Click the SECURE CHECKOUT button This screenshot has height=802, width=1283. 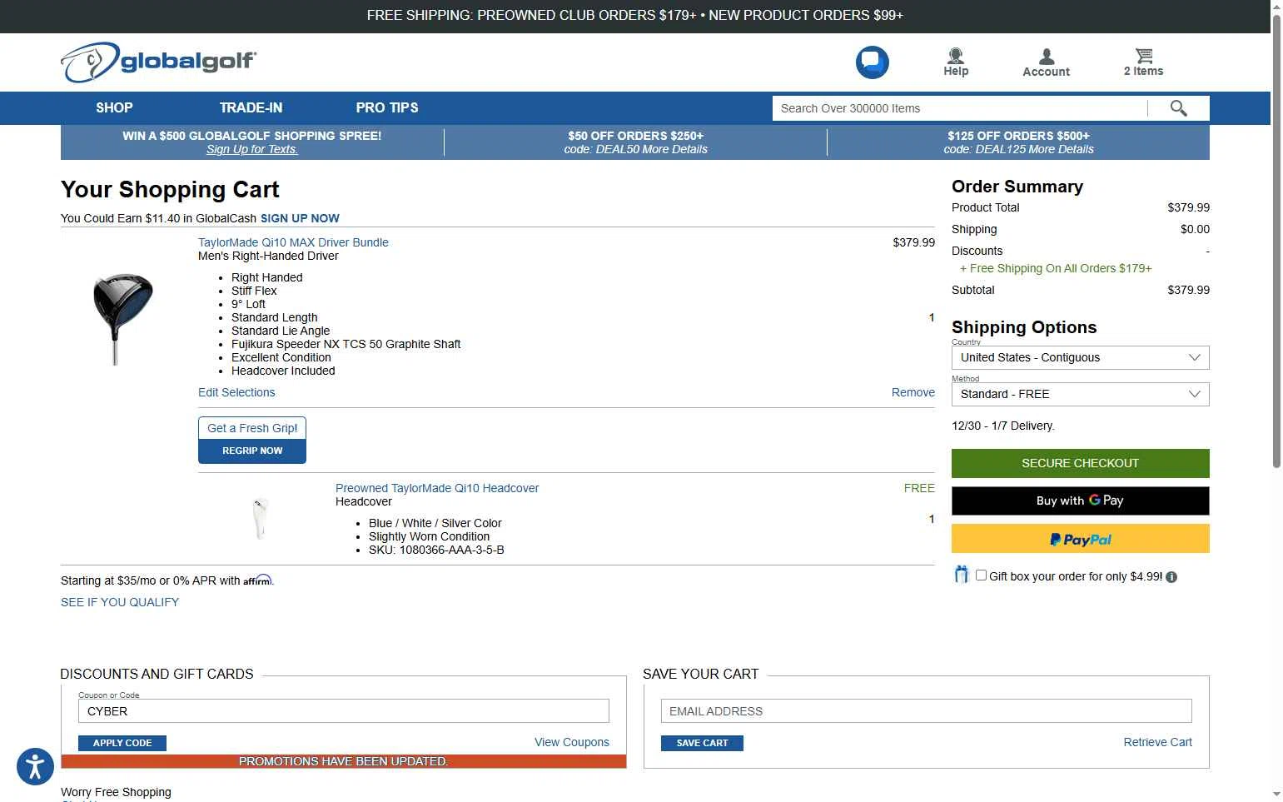pos(1080,463)
